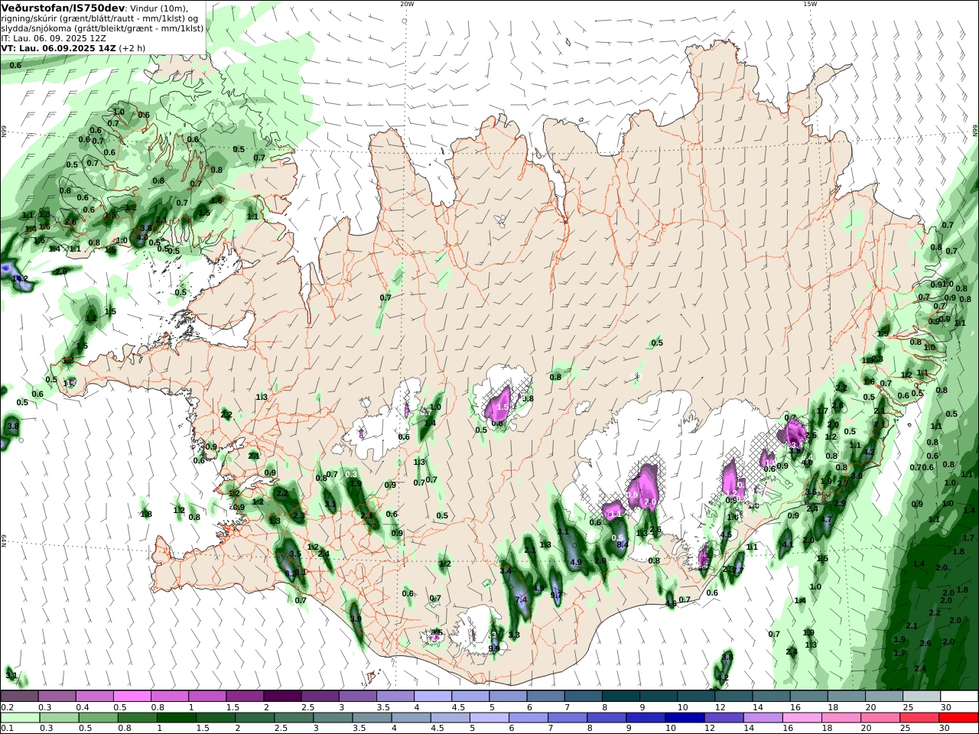979x734 pixels.
Task: Pick the light green rain swatch between 0.1 and 0.3
Action: [21, 718]
